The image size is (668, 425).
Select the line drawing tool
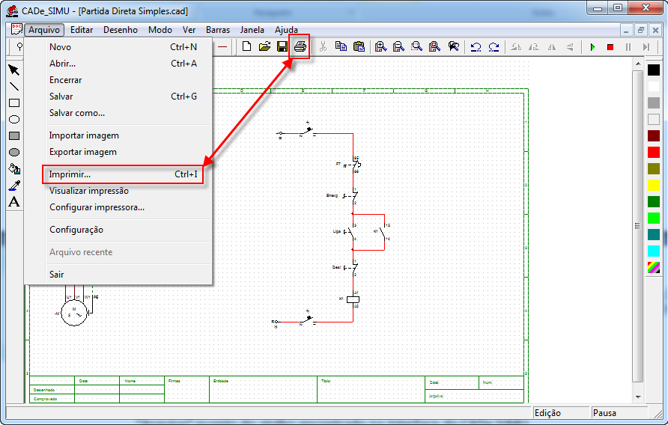[x=13, y=87]
